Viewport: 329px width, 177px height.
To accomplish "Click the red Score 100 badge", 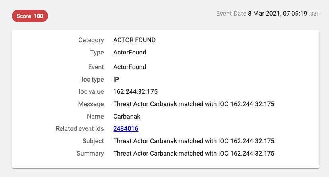I will [30, 16].
